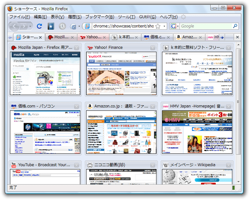Open the Yahoo! Finance page thumbnail

122,73
